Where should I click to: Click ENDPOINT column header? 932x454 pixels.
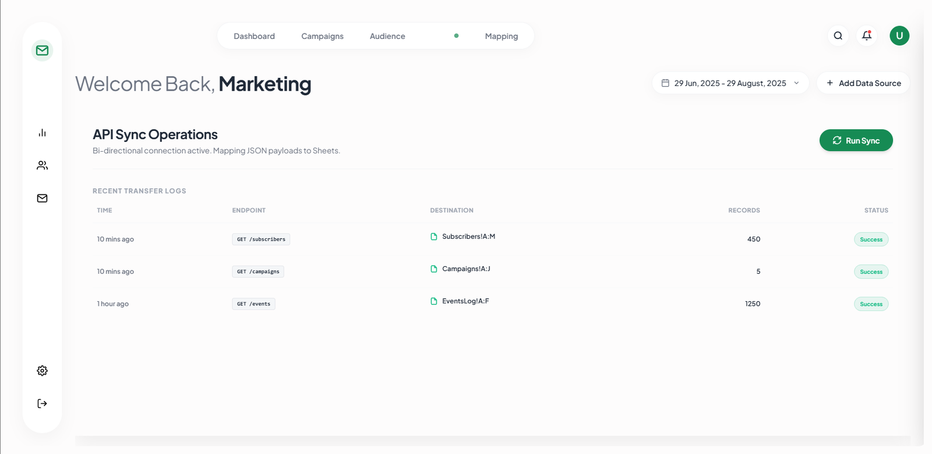(249, 210)
